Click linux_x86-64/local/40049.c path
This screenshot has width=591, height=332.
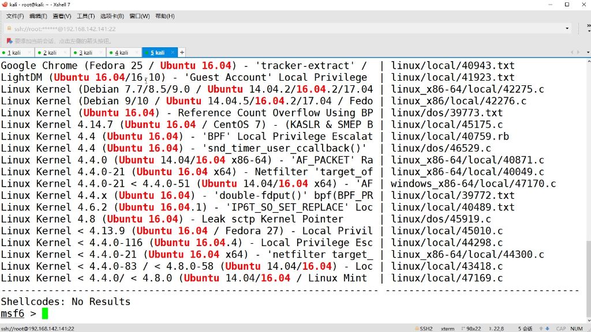coord(467,172)
